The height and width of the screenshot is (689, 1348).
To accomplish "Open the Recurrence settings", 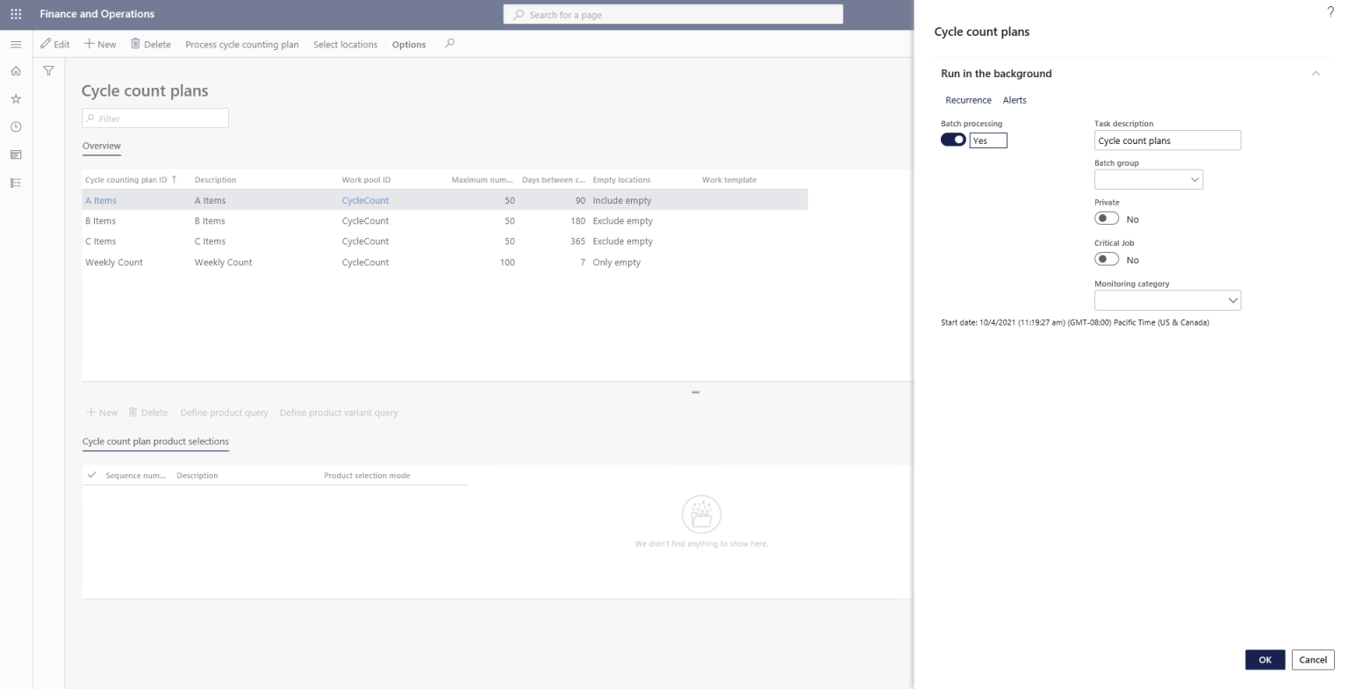I will click(x=968, y=99).
